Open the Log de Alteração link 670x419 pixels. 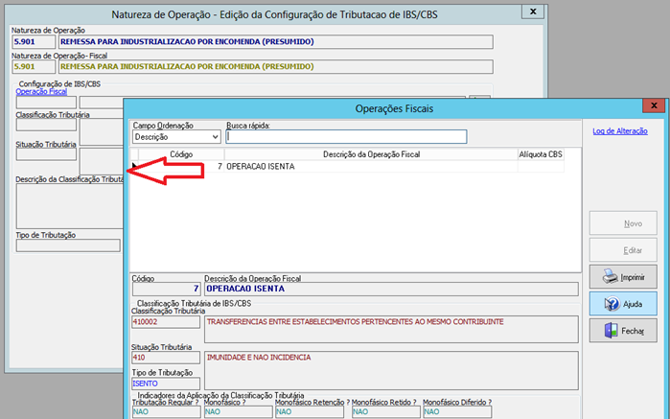pos(620,131)
